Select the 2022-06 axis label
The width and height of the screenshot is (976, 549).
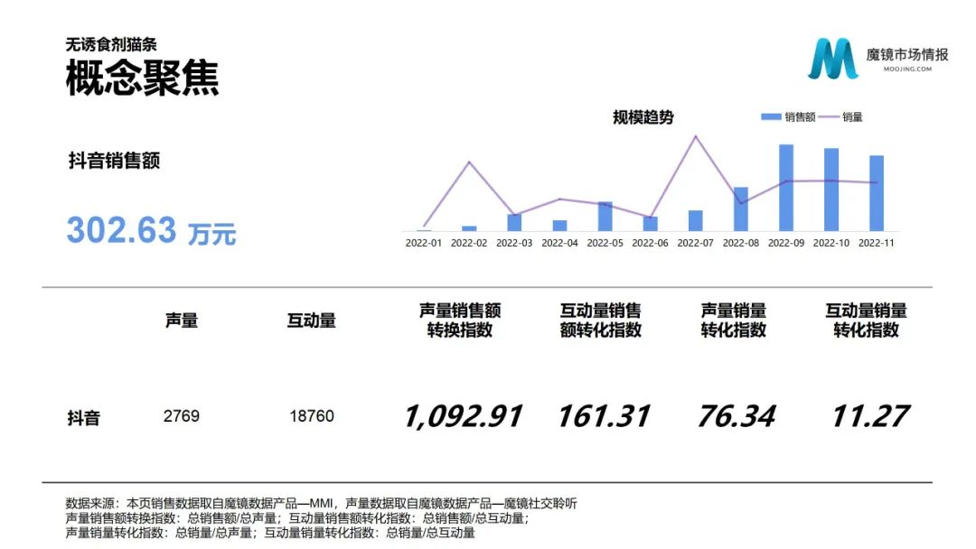(x=650, y=243)
